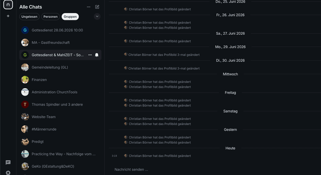The image size is (321, 175).
Task: Open chat Gottesdienst 28.06.2026 10:00
Action: coord(60,30)
